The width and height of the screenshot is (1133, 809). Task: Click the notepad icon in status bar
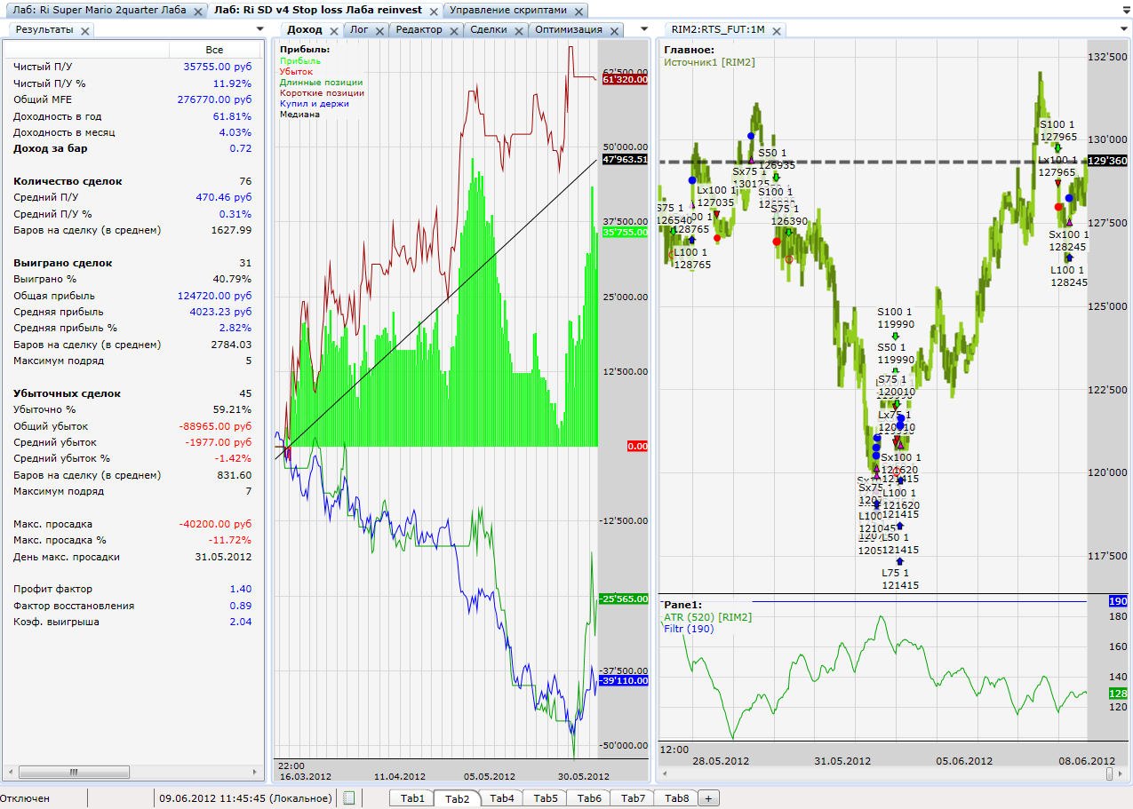[x=349, y=797]
